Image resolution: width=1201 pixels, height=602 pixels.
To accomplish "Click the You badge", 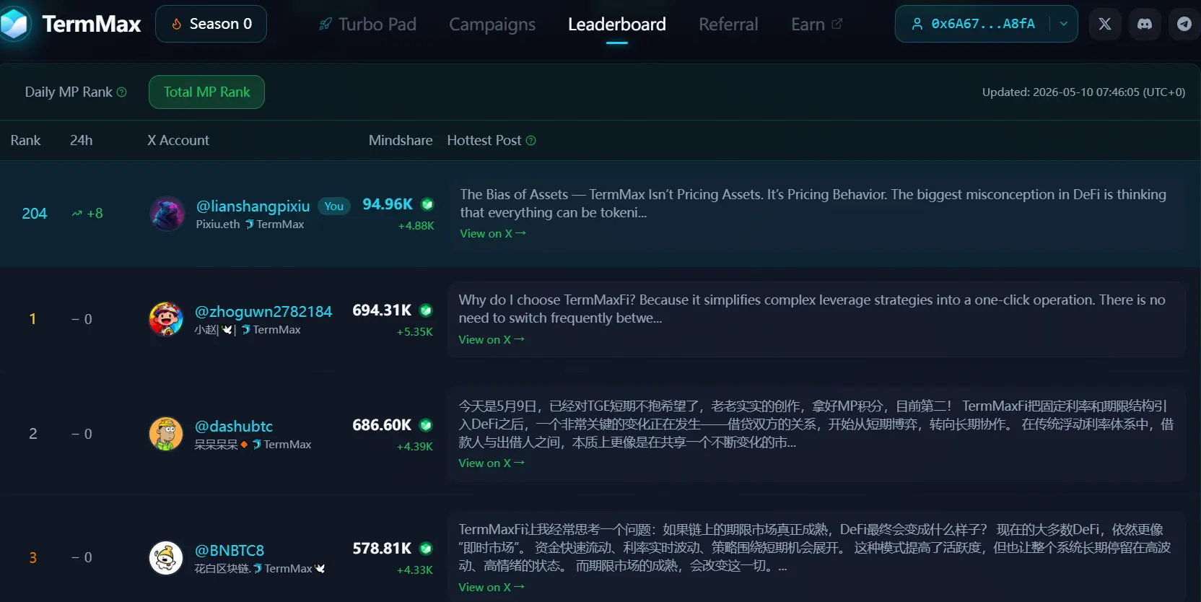I will pyautogui.click(x=334, y=206).
